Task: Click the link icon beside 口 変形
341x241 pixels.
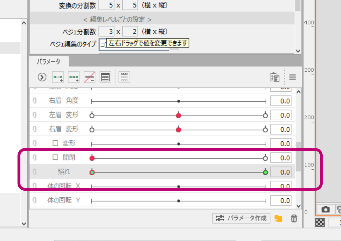Action: click(x=34, y=144)
